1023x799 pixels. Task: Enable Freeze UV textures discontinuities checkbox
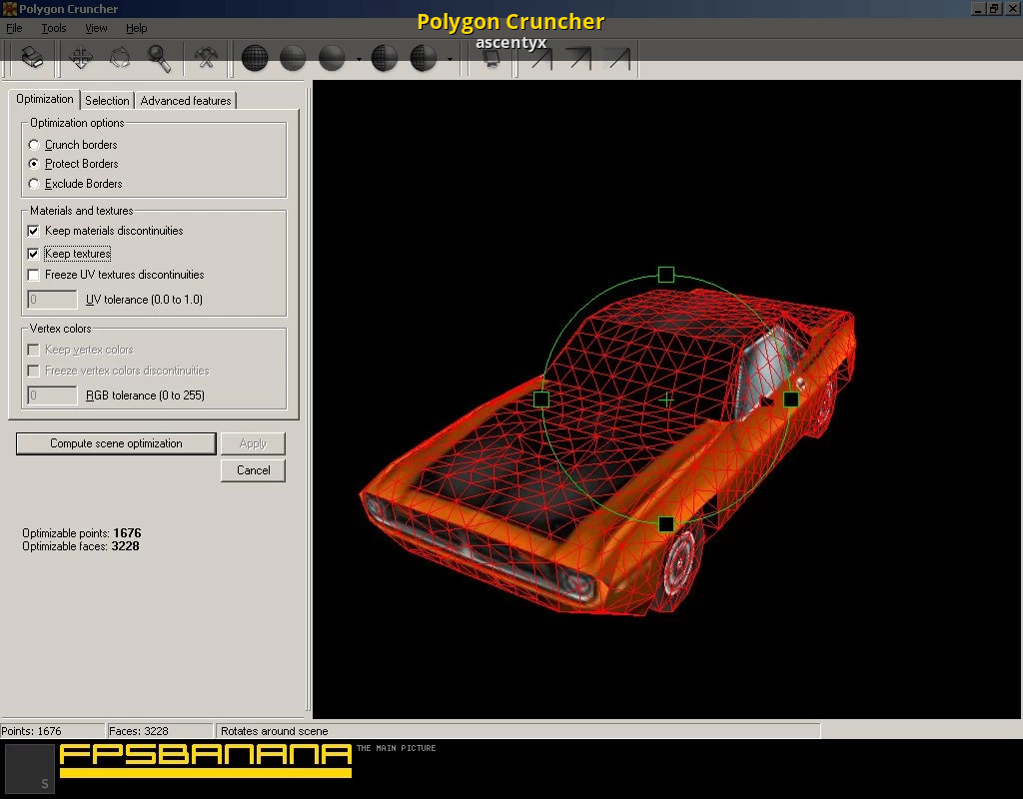click(x=34, y=275)
